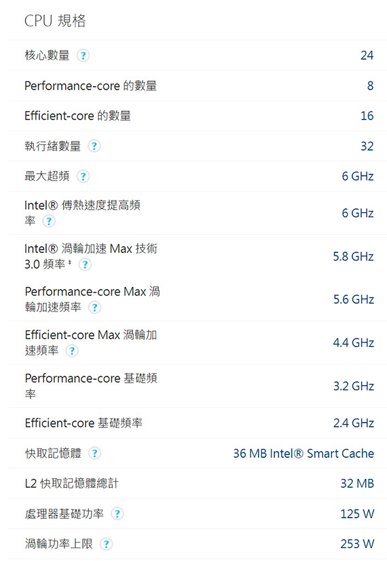Select the 36 MB Intel Smart Cache value

(303, 453)
